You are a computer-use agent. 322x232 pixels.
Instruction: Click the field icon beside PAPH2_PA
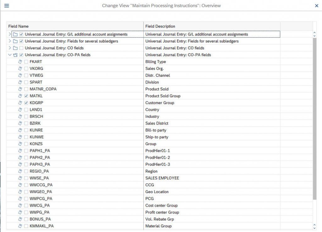pos(20,157)
